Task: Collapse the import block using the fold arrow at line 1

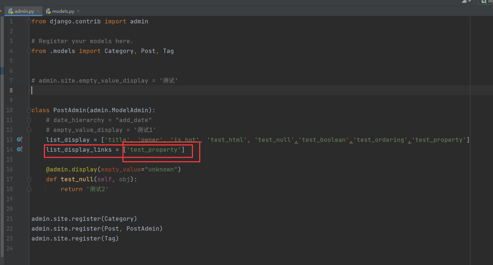Action: 29,21
